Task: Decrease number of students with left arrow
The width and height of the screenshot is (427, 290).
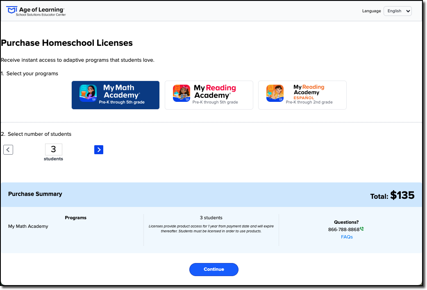Action: click(x=8, y=149)
